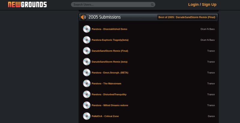Click the CD icon for DarudeSandStorm Remix (Final) track
The height and width of the screenshot is (123, 240).
(87, 51)
